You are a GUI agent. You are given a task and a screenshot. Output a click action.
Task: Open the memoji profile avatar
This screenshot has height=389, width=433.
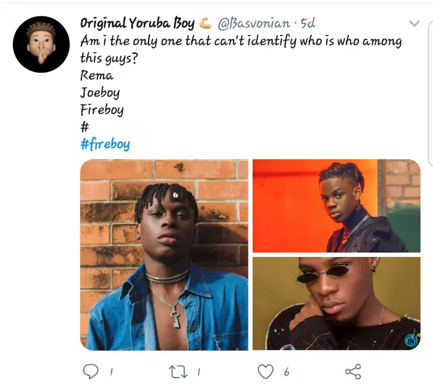(41, 44)
